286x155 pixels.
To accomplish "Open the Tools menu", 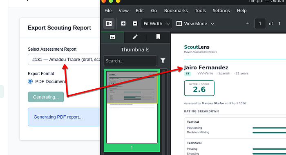I will (200, 11).
